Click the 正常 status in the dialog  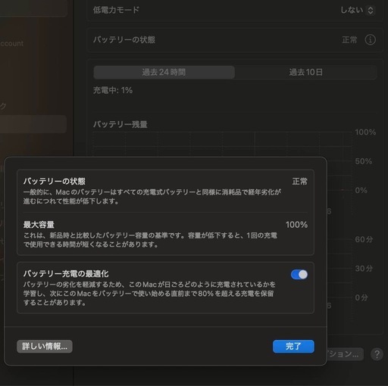click(300, 181)
